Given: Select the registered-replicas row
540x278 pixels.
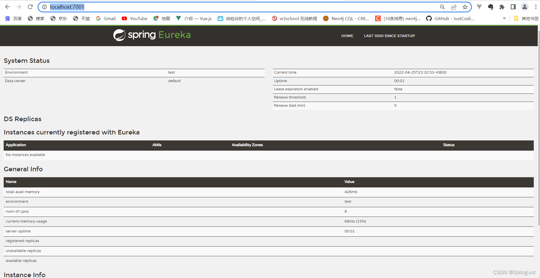Looking at the screenshot, I should (269, 241).
